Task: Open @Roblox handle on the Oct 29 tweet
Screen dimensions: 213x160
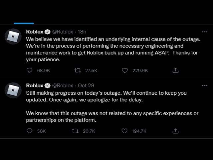Action: 63,85
